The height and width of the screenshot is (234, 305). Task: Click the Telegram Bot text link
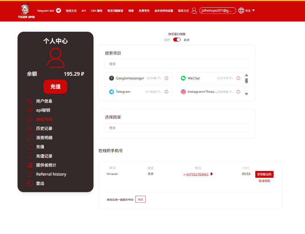click(45, 11)
